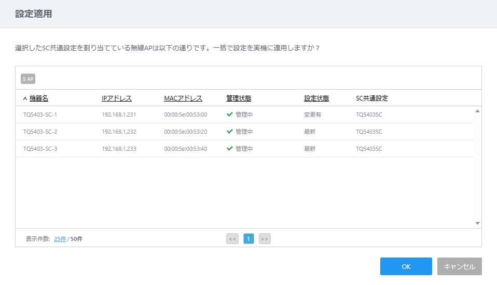
Task: Click the OK button
Action: coord(406,266)
